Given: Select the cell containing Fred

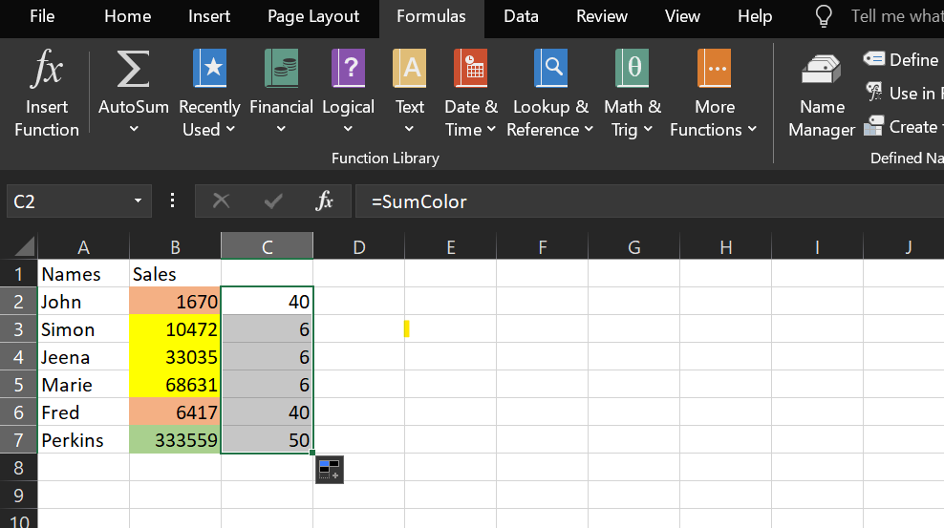Looking at the screenshot, I should tap(84, 412).
